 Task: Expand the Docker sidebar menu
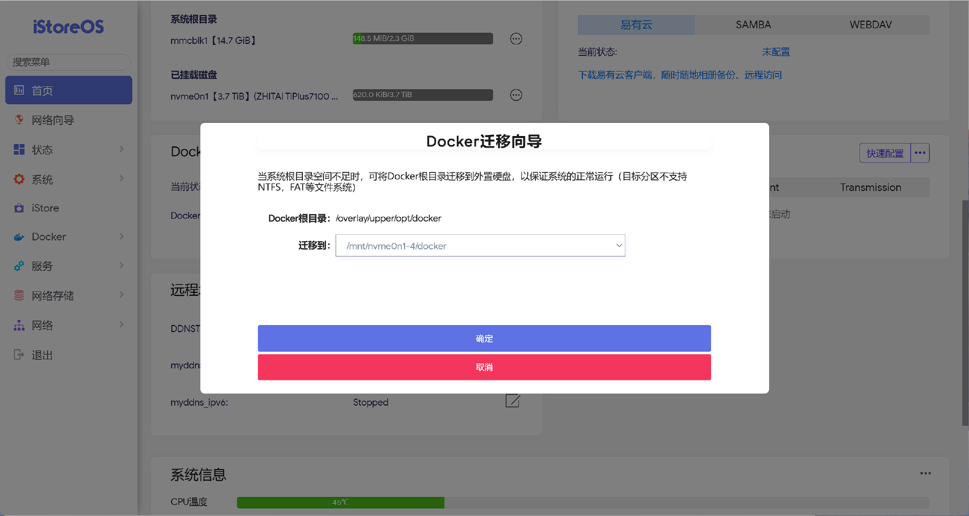point(69,237)
